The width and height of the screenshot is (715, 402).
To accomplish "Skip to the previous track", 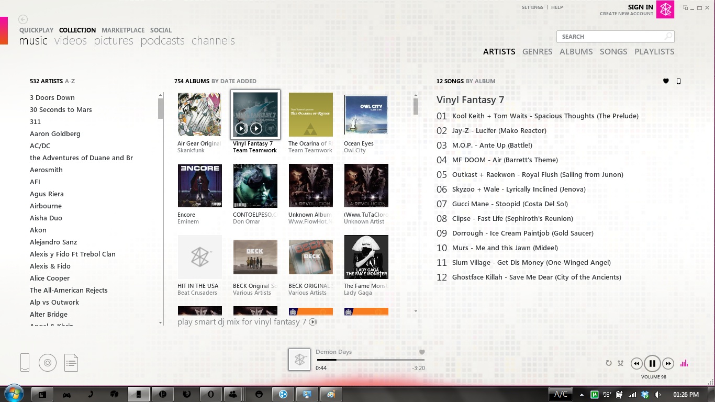I will pyautogui.click(x=636, y=363).
